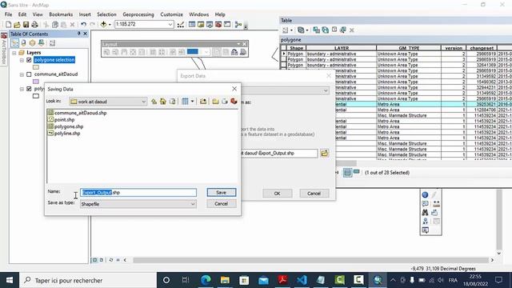Collapse the commune_aitDaoud layer node
Screen dimensions: 512x288
tap(22, 74)
